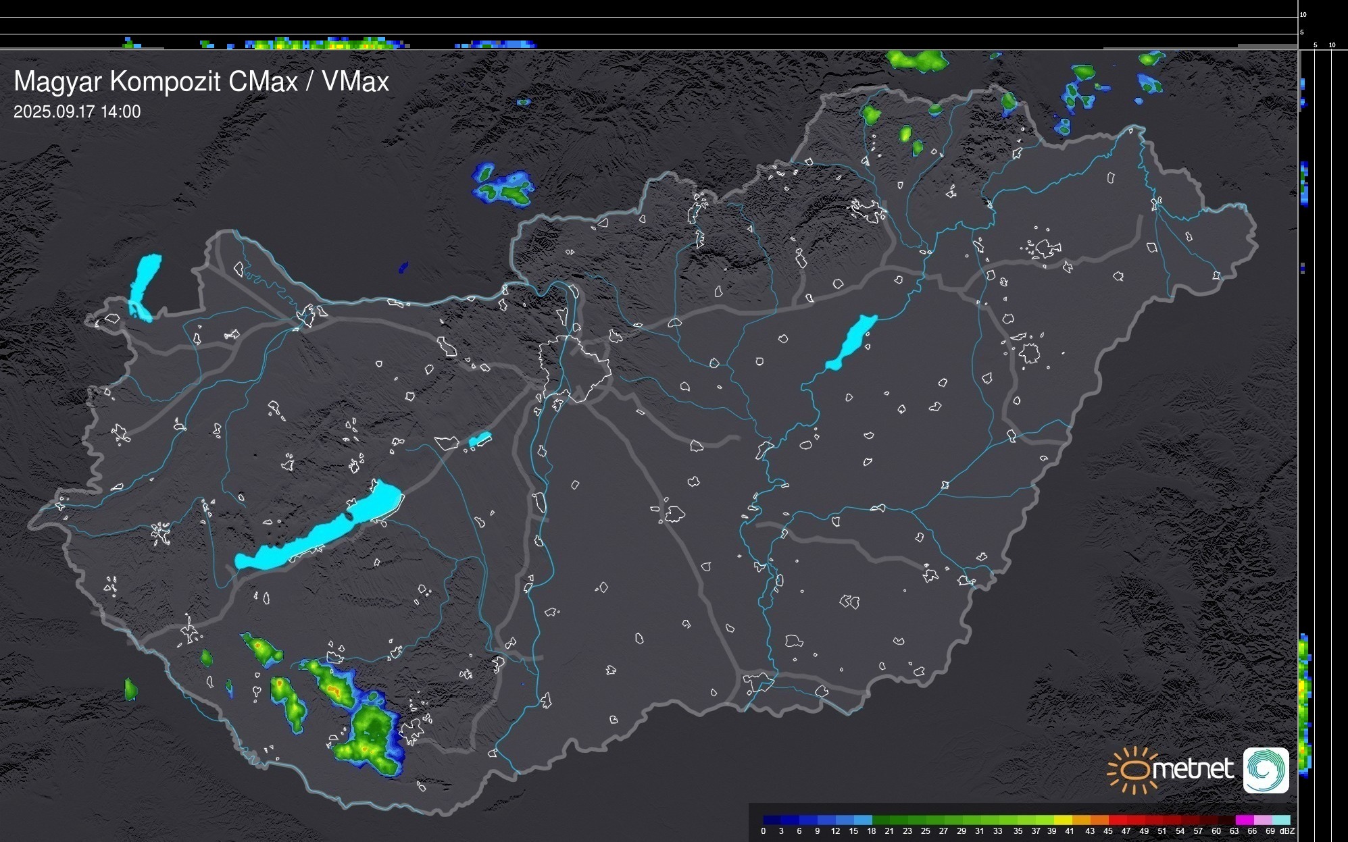Click the red 45 dBZ swatch
The image size is (1348, 842).
click(x=1117, y=820)
